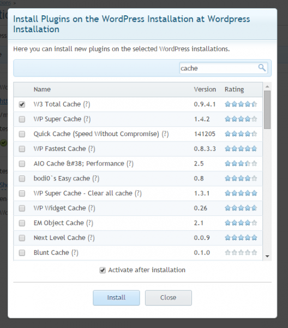288x328 pixels.
Task: Open EM Object Cache (?) info link
Action: tap(89, 223)
